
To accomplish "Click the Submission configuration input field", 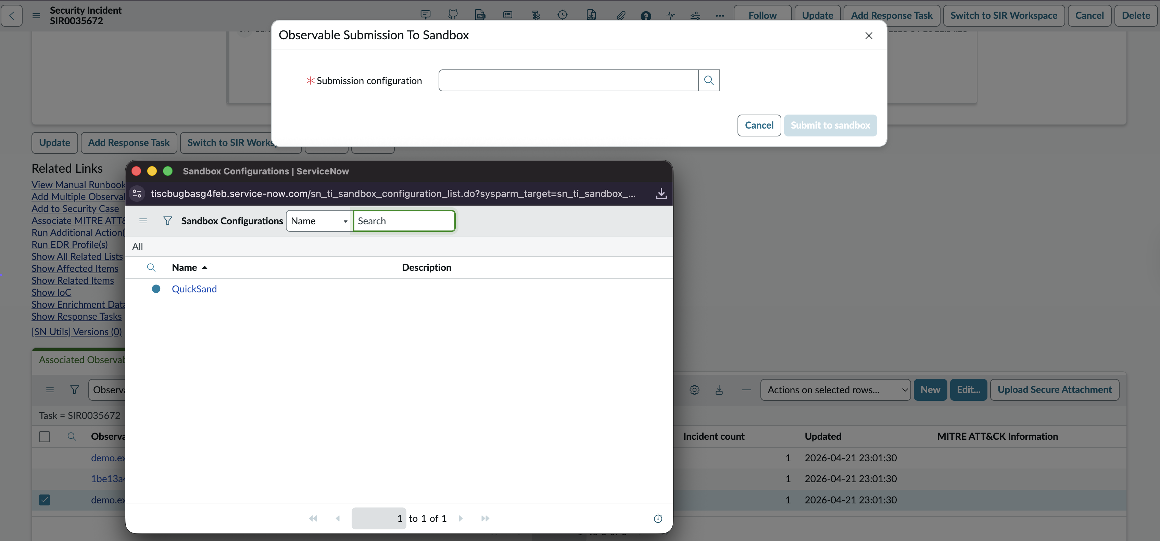I will coord(568,80).
